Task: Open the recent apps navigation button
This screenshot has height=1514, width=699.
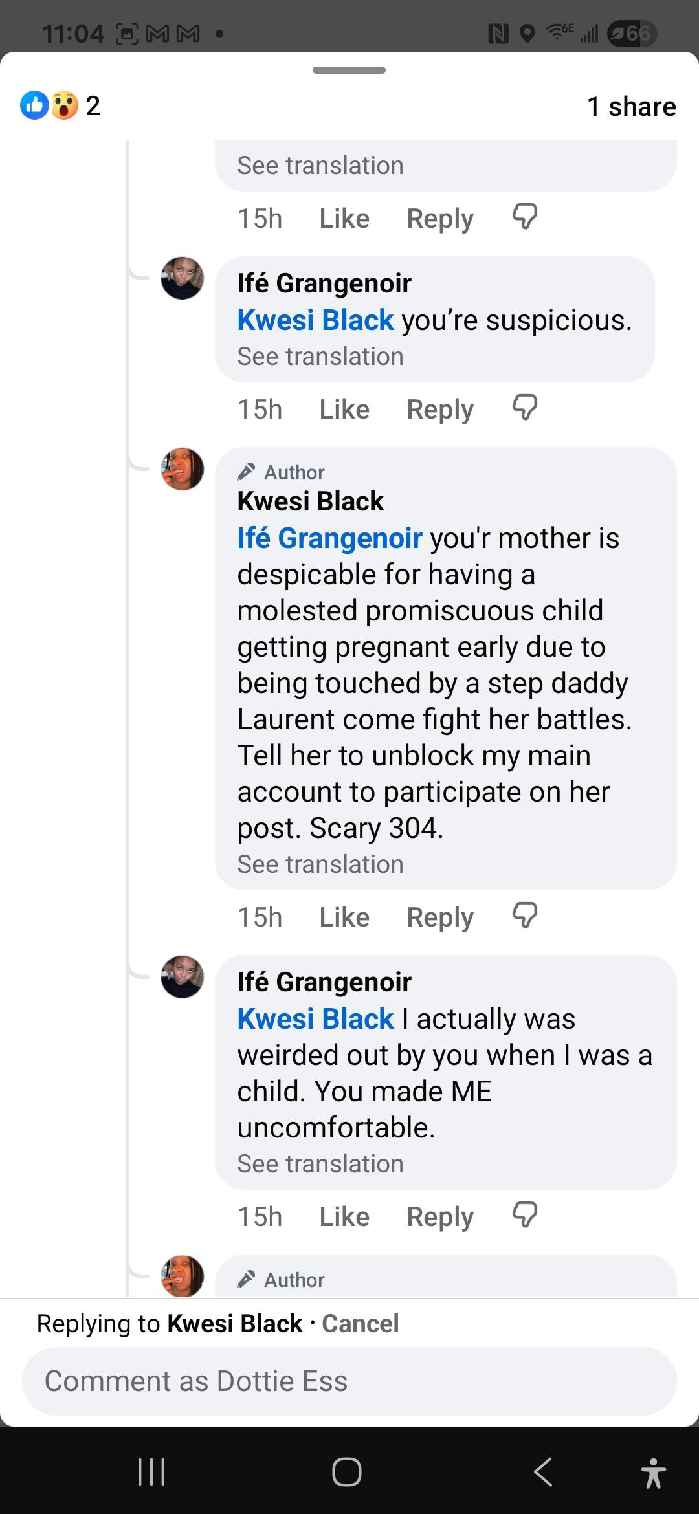Action: tap(151, 1472)
